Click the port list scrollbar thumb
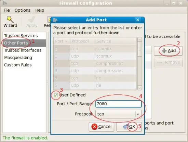Image resolution: width=188 pixels, height=142 pixels. tap(140, 49)
